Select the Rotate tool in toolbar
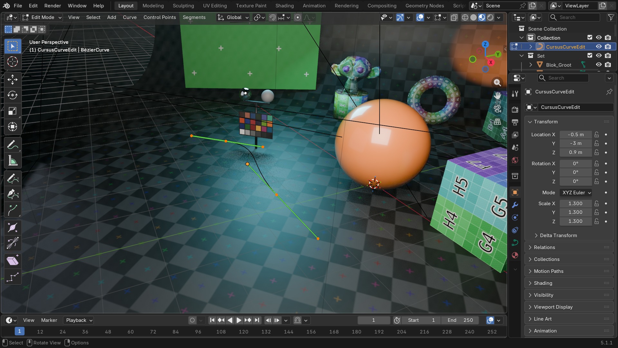This screenshot has height=348, width=618. click(13, 95)
